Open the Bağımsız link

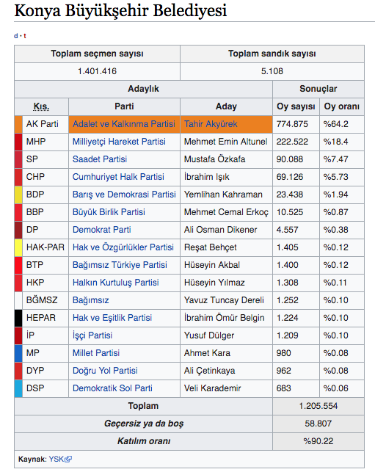coord(90,300)
